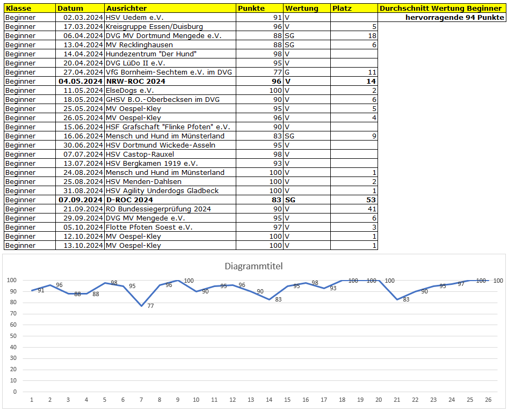
Task: Select the 'Klasse' header cell
Action: 30,9
